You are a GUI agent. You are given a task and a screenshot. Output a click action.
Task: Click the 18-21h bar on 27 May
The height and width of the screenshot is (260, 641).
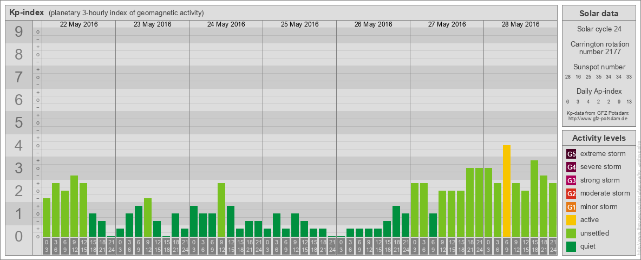click(x=470, y=203)
